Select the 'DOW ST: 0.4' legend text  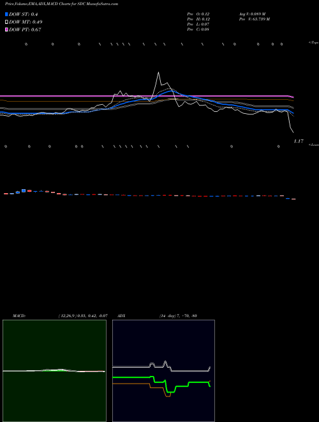tap(23, 14)
